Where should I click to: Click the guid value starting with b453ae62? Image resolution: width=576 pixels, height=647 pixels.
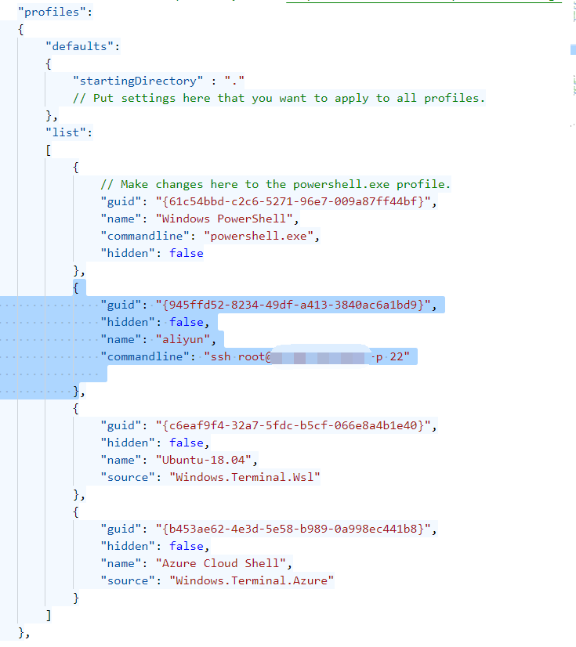(293, 529)
